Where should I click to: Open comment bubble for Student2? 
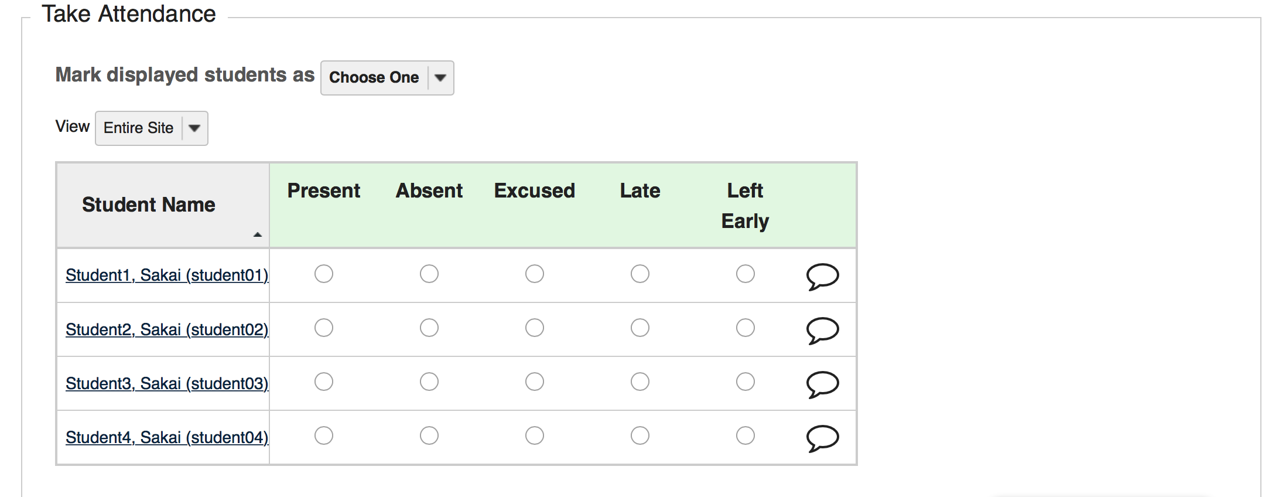click(x=822, y=329)
